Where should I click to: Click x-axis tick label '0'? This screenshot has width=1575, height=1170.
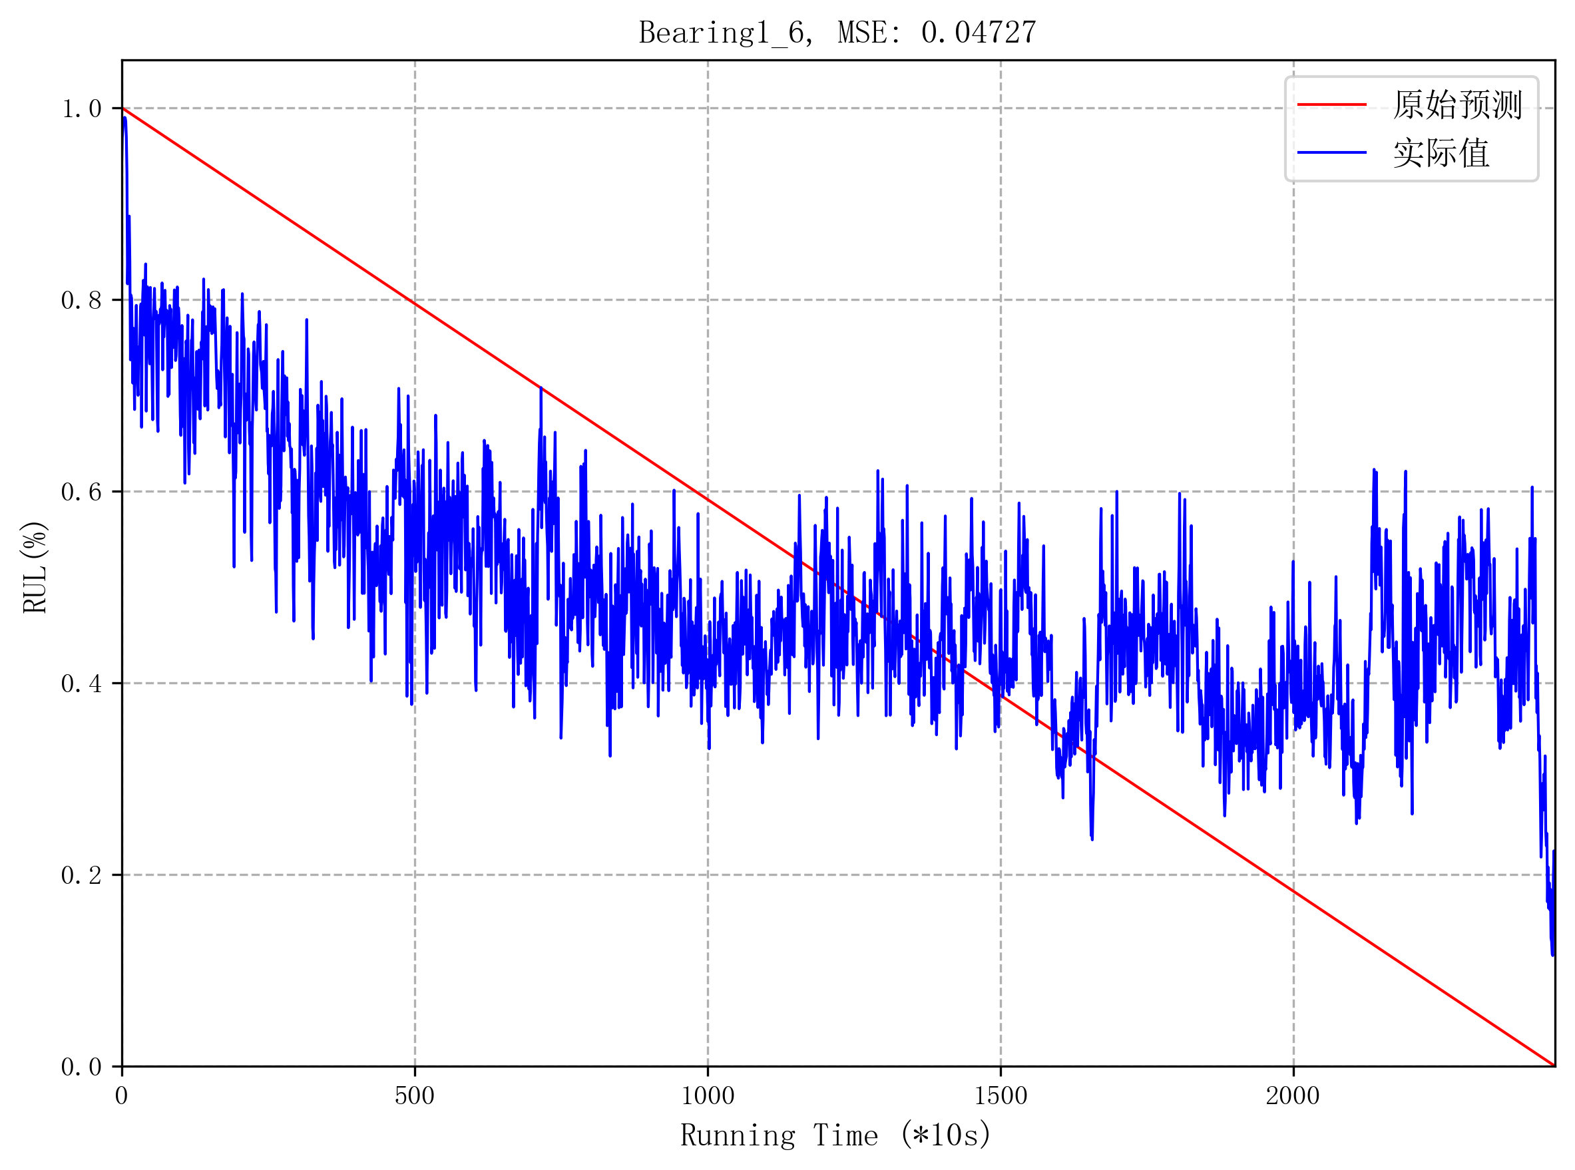pos(122,1096)
